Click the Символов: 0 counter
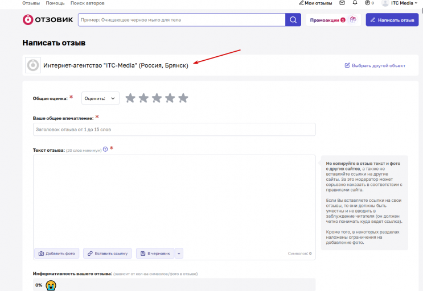This screenshot has width=423, height=291. click(299, 253)
